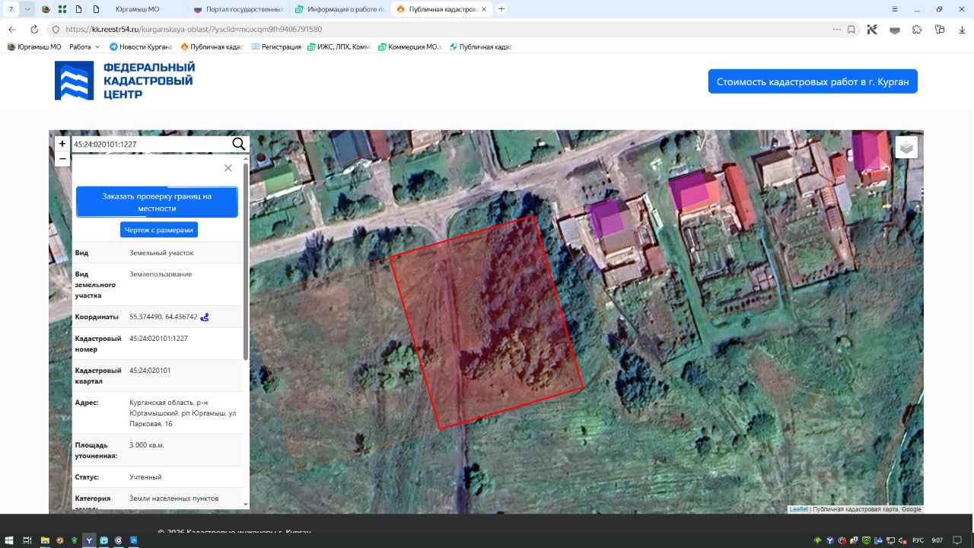
Task: Expand the tab list dropdown arrow
Action: pyautogui.click(x=27, y=9)
